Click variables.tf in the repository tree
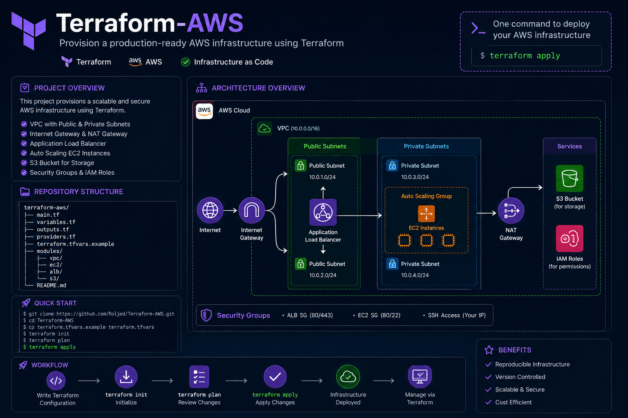This screenshot has height=418, width=628. [56, 222]
